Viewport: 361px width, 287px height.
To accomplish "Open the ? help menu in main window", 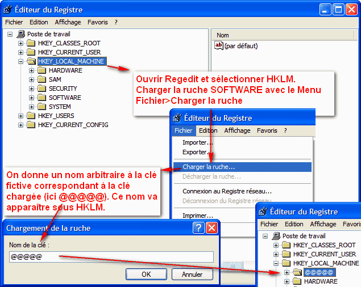I will (116, 22).
